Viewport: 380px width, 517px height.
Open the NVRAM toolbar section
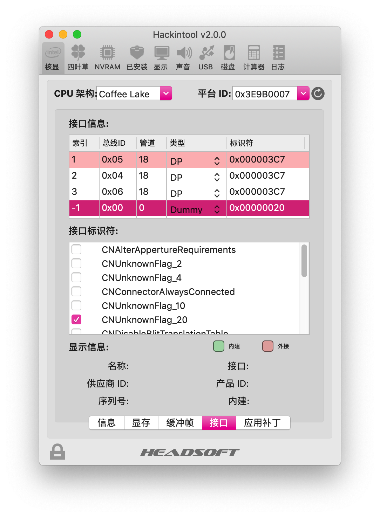(107, 58)
